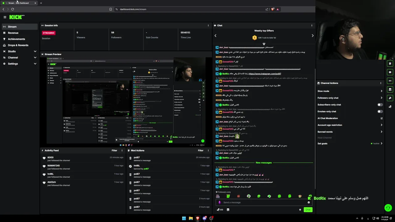Image resolution: width=395 pixels, height=222 pixels.
Task: Click the 00:40:51 Time Live value
Action: coord(185,33)
